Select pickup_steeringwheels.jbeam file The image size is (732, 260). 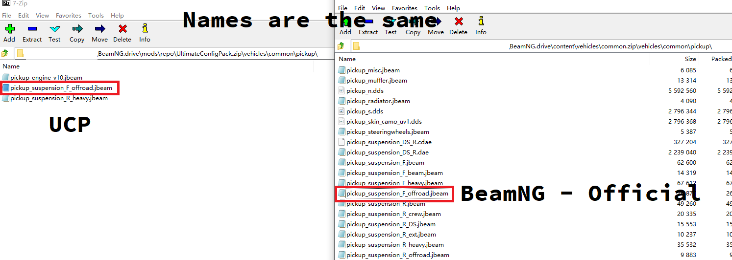click(x=388, y=132)
